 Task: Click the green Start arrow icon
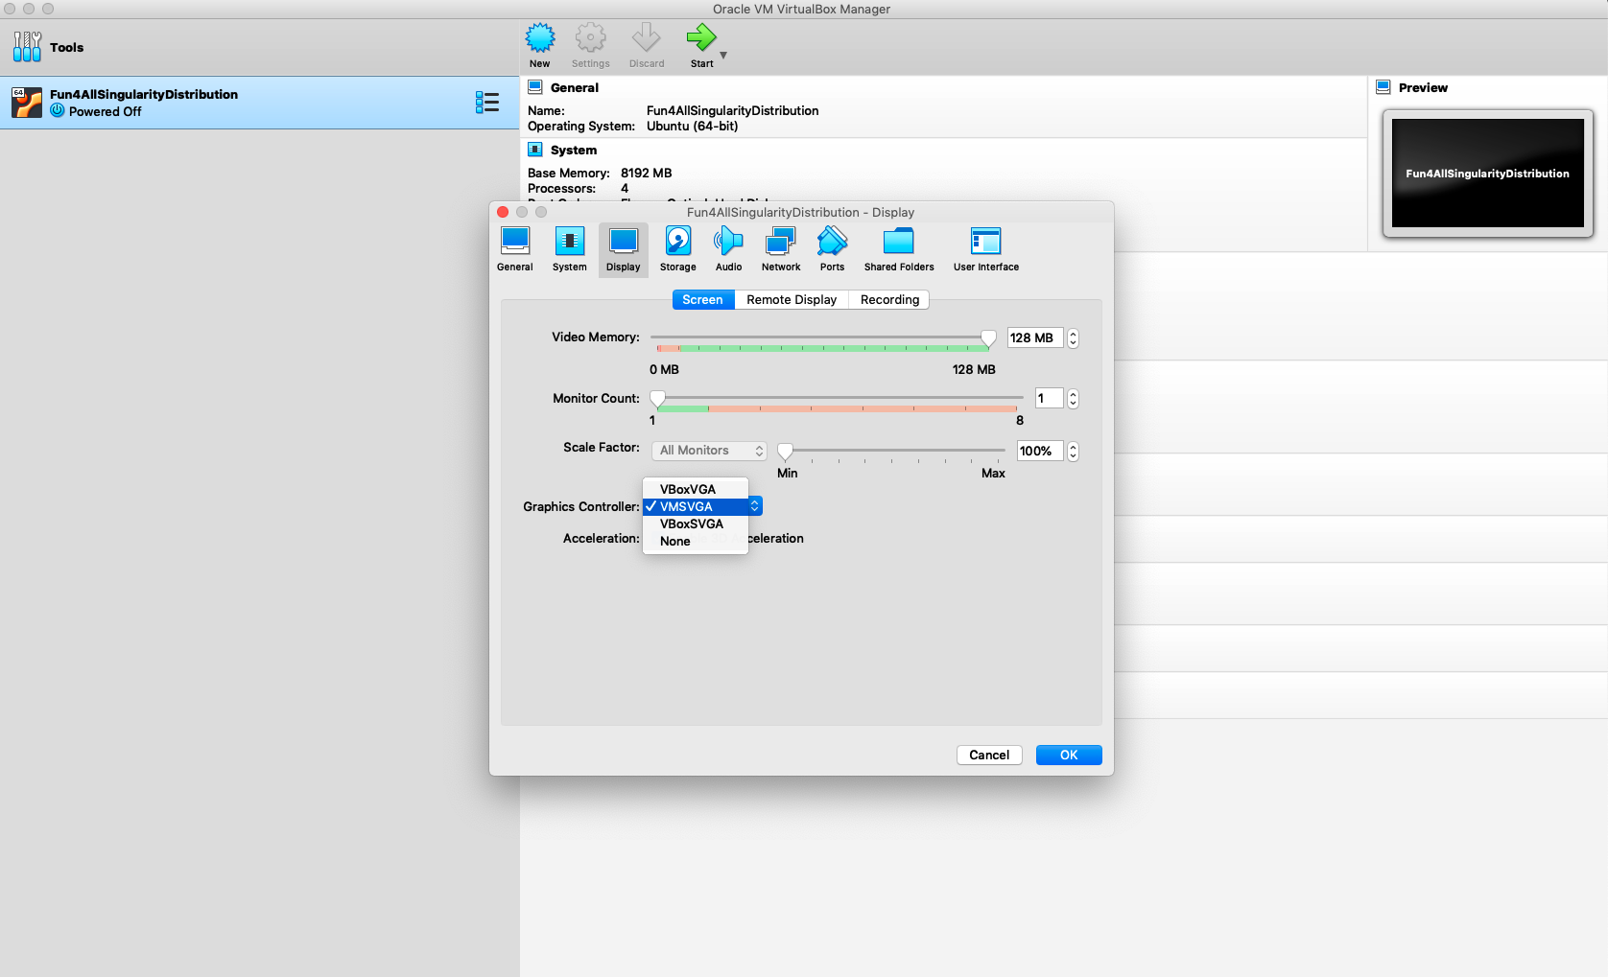tap(701, 38)
